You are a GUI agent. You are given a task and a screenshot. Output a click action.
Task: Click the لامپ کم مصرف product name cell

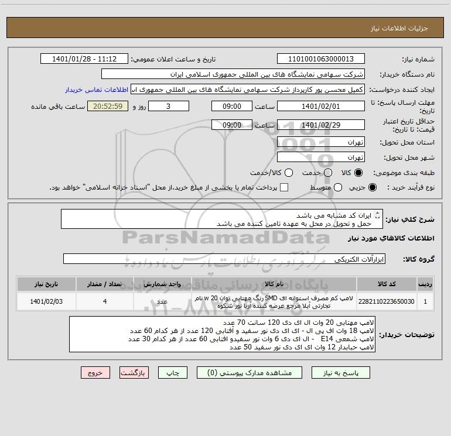pyautogui.click(x=274, y=301)
